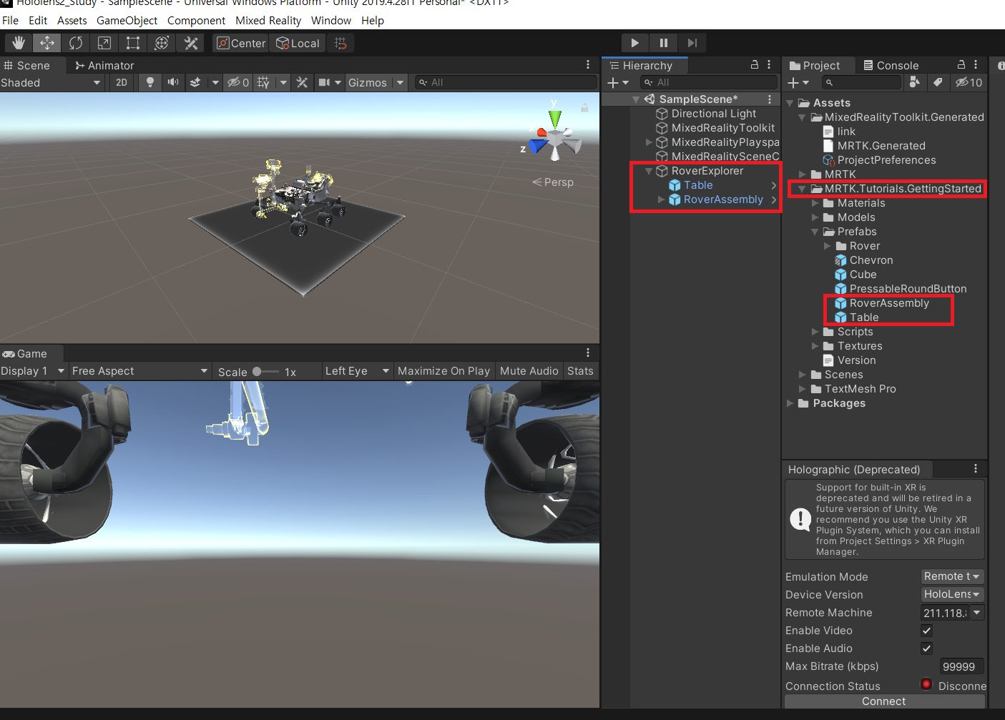The width and height of the screenshot is (1005, 720).
Task: Toggle handle rotation Local button
Action: tap(298, 43)
